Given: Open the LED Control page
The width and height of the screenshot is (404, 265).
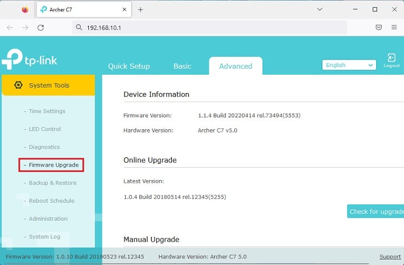Looking at the screenshot, I should tap(45, 129).
